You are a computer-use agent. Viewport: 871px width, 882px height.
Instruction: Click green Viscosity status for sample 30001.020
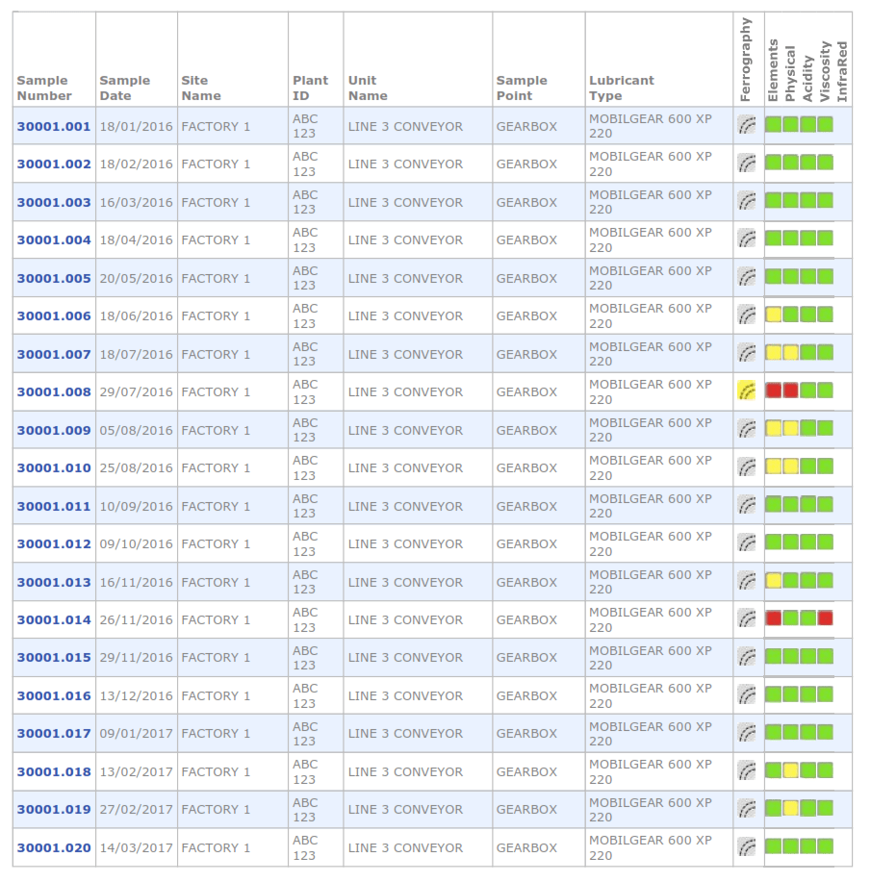(826, 846)
